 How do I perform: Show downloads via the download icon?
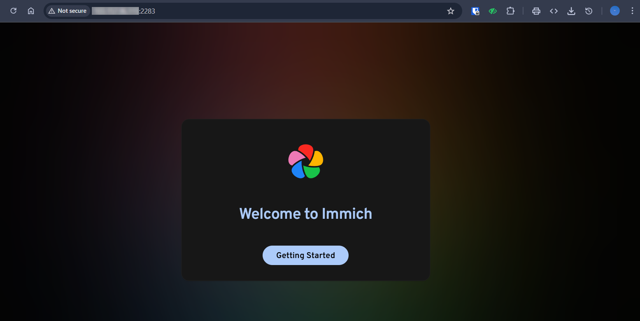tap(571, 11)
